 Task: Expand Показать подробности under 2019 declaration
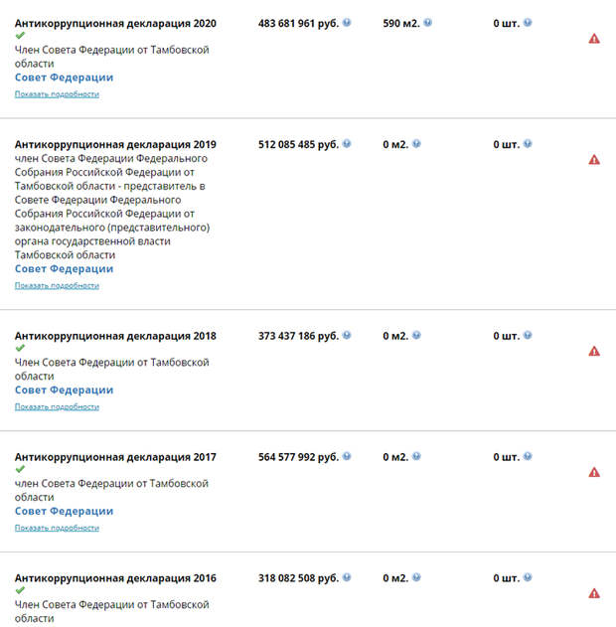[x=57, y=286]
